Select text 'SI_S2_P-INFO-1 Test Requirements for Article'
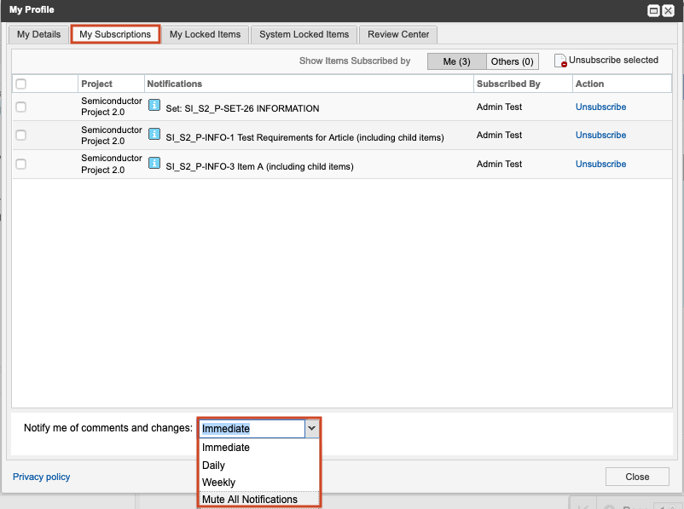The image size is (684, 509). [x=259, y=137]
